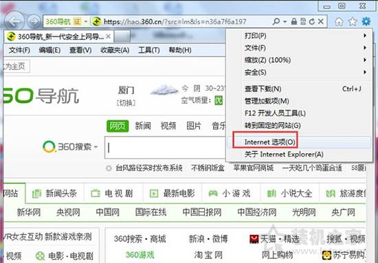
Task: Open the 中国日报网 link
Action: [202, 212]
